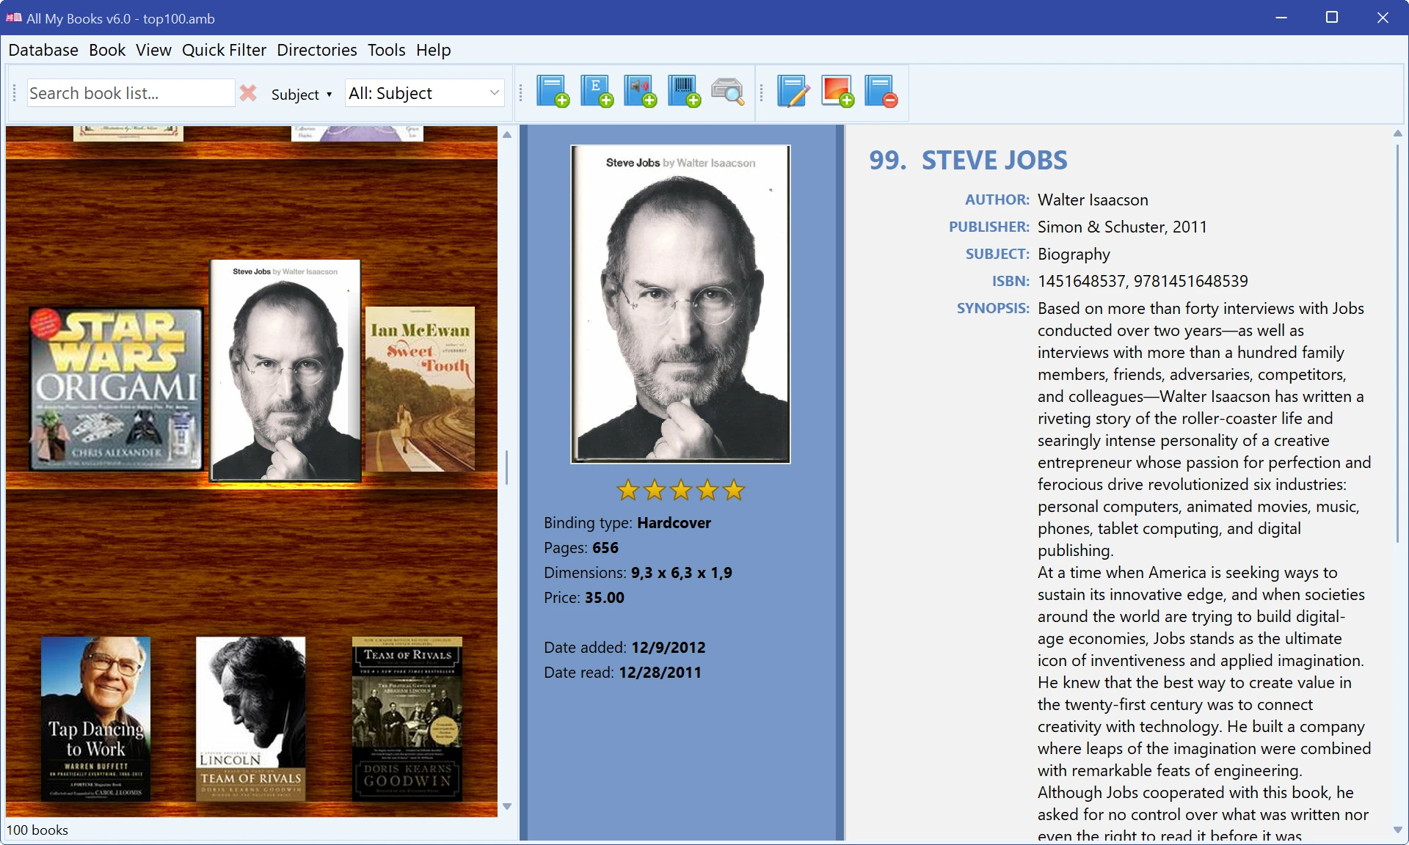Select the Steve Jobs cover on the shelf
Viewport: 1409px width, 845px height.
pos(285,370)
